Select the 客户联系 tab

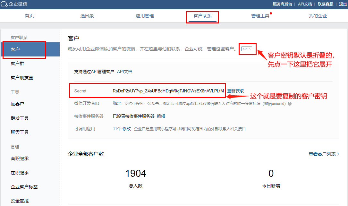202,16
